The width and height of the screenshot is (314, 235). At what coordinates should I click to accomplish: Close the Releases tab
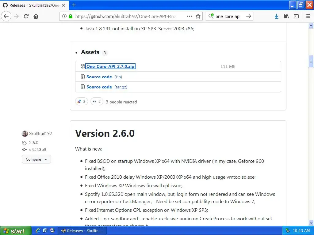(63, 5)
